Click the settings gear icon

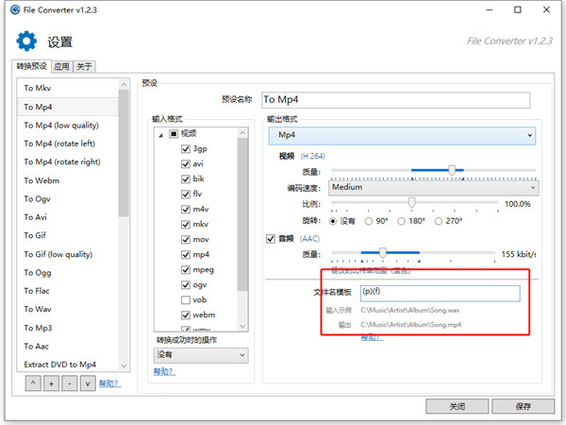pyautogui.click(x=26, y=41)
